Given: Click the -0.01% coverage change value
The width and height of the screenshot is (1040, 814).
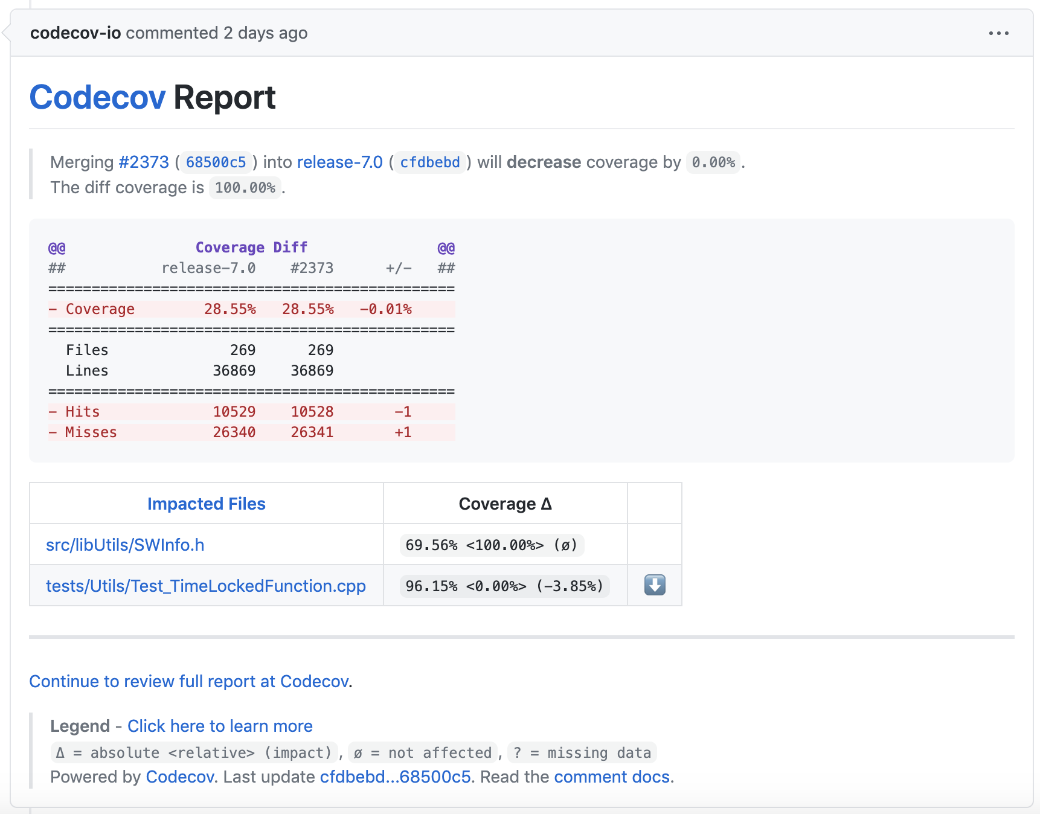Looking at the screenshot, I should click(386, 309).
